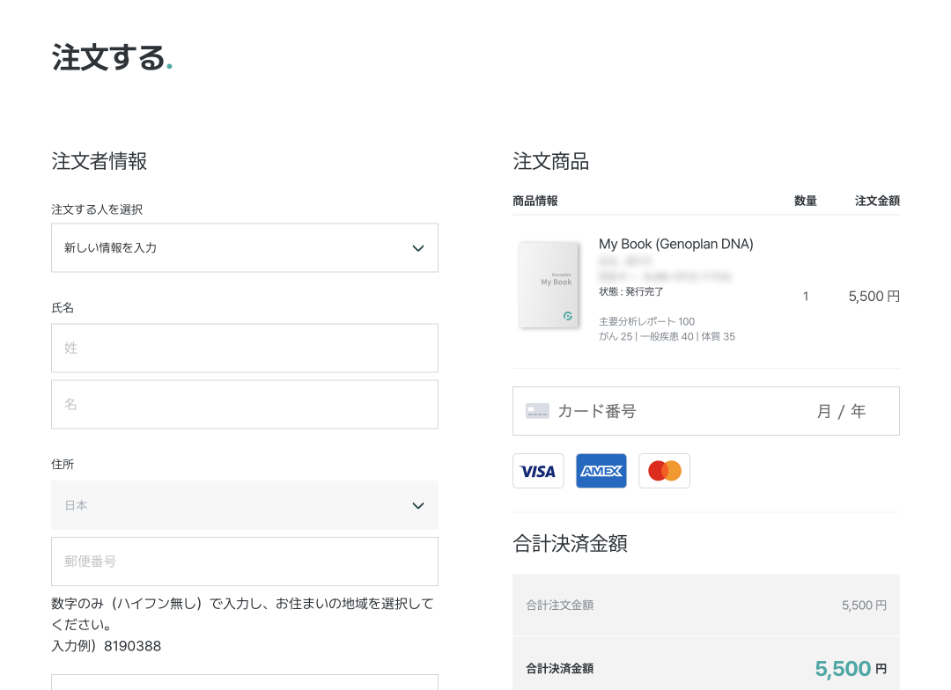
Task: Click the Genoplan logo on the book cover
Action: 568,315
